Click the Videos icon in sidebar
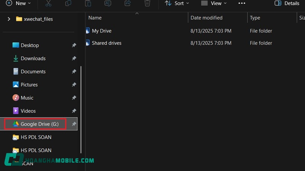Image resolution: width=305 pixels, height=171 pixels. [16, 111]
